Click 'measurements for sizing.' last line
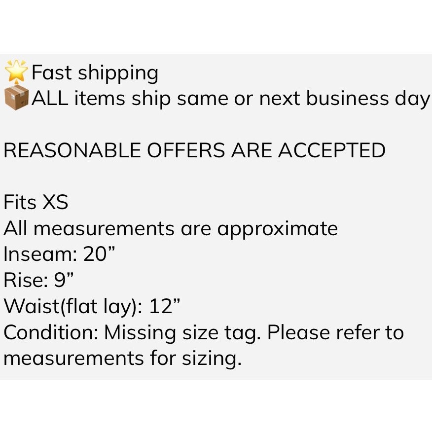Screen dimensions: 432x432 click(122, 358)
